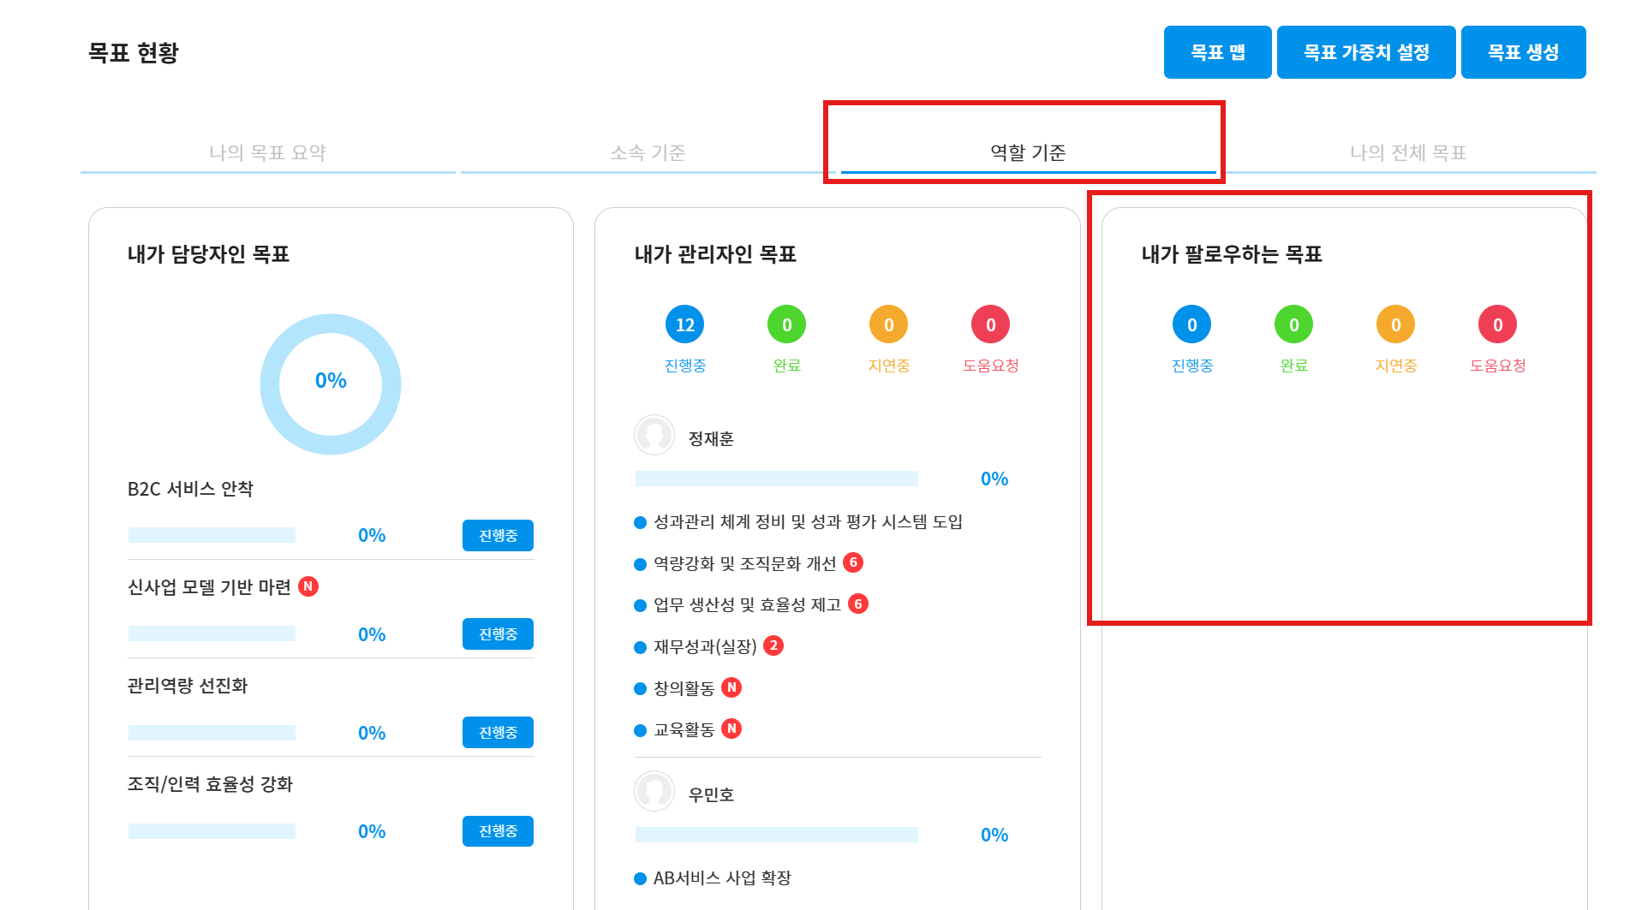Click the 0% value for 관리역량 선진화

pos(372,733)
